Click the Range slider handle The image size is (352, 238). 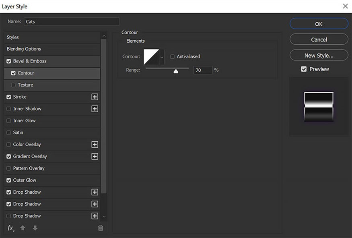coord(176,71)
